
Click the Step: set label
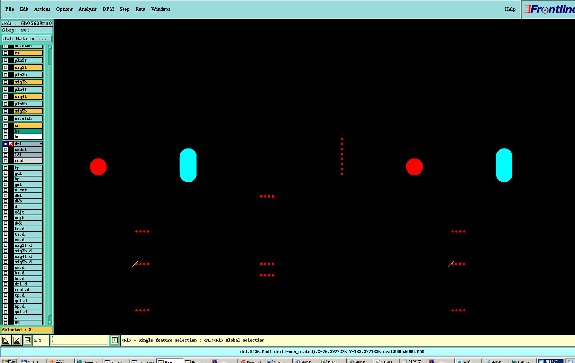pos(27,30)
